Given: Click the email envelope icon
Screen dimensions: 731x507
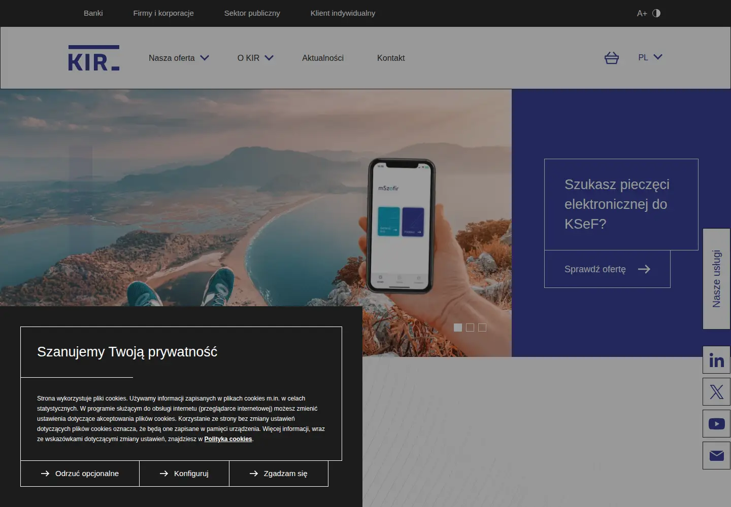Looking at the screenshot, I should tap(716, 456).
